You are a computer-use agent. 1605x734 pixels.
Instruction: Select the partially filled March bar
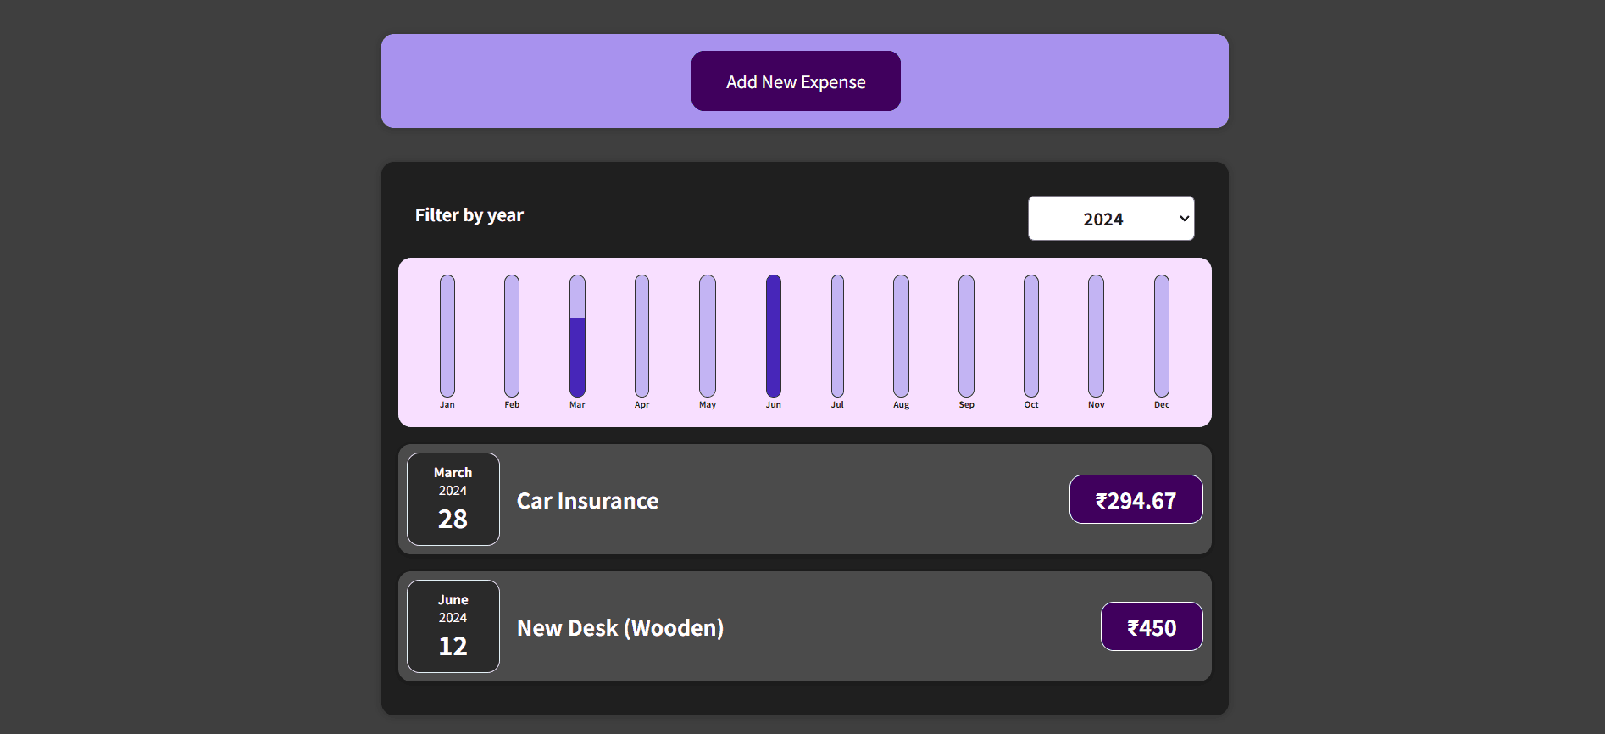click(x=577, y=336)
